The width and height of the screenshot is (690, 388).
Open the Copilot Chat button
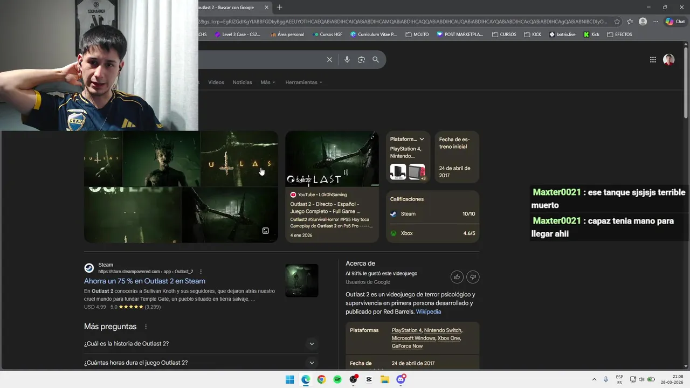pos(675,22)
